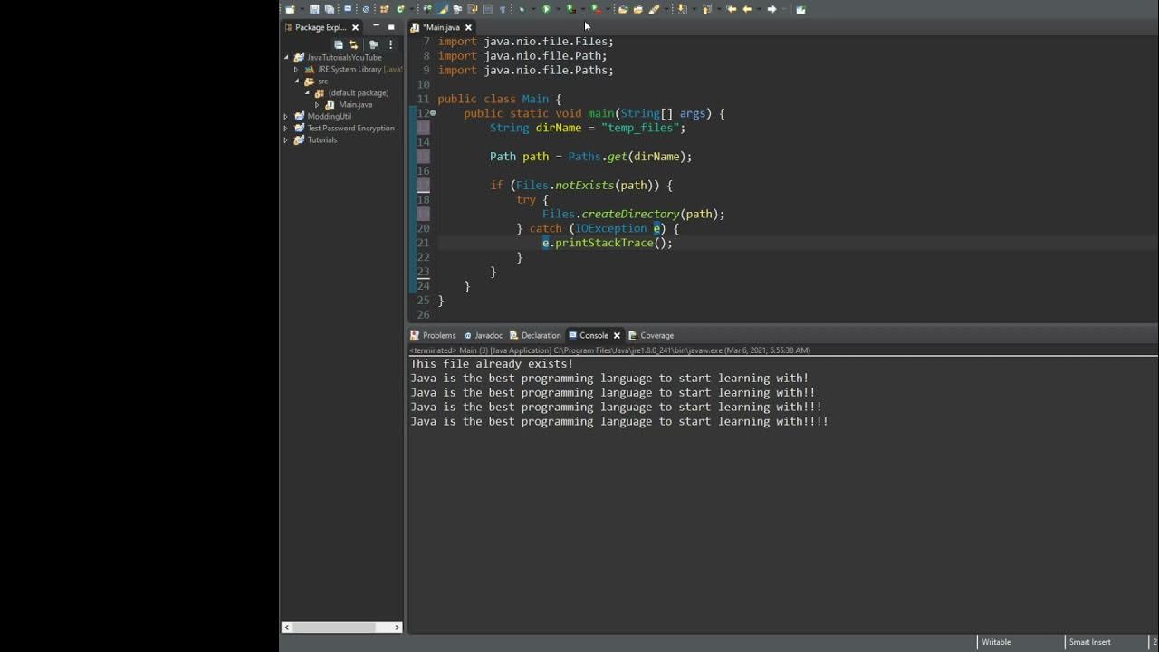Navigate Forward with right arrow icon
The width and height of the screenshot is (1159, 652).
pos(772,9)
